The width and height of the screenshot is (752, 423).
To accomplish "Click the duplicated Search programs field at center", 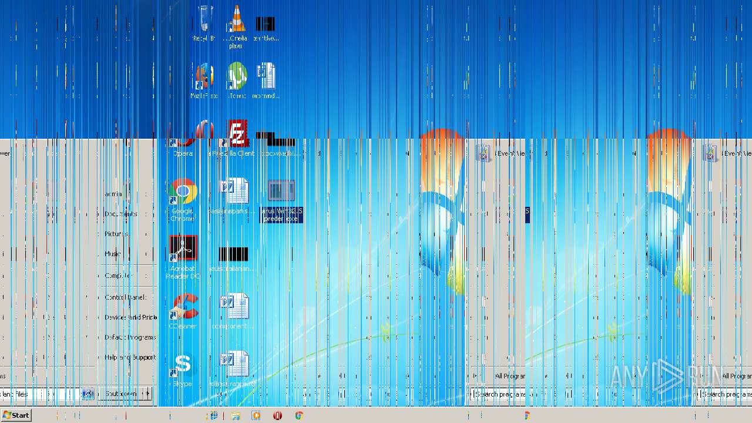I will click(499, 394).
